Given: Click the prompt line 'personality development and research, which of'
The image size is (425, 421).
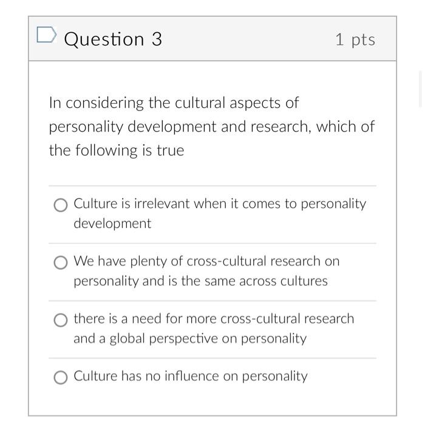Looking at the screenshot, I should pyautogui.click(x=212, y=127).
